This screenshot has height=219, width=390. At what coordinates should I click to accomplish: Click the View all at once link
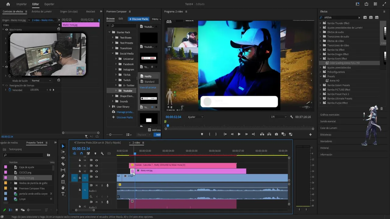click(148, 88)
